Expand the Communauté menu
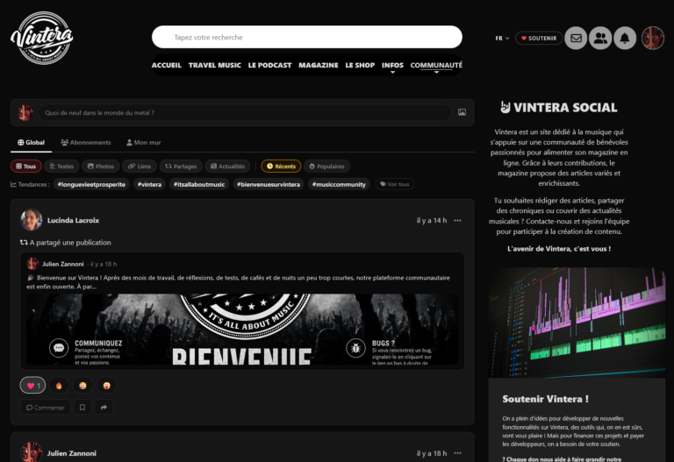Viewport: 674px width, 462px height. click(436, 65)
